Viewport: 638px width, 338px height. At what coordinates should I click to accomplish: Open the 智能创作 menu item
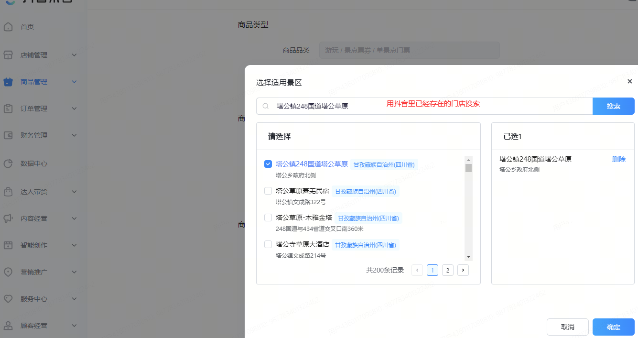(x=33, y=245)
